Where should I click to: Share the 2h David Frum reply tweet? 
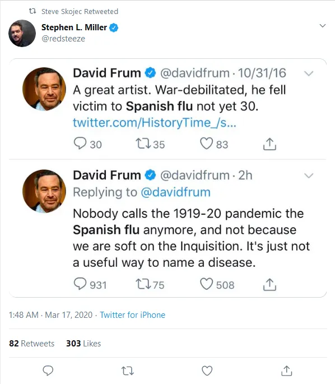point(269,284)
